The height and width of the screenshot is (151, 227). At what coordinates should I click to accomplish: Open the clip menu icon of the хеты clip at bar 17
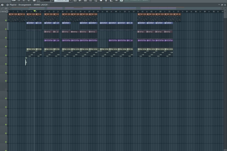45,32
